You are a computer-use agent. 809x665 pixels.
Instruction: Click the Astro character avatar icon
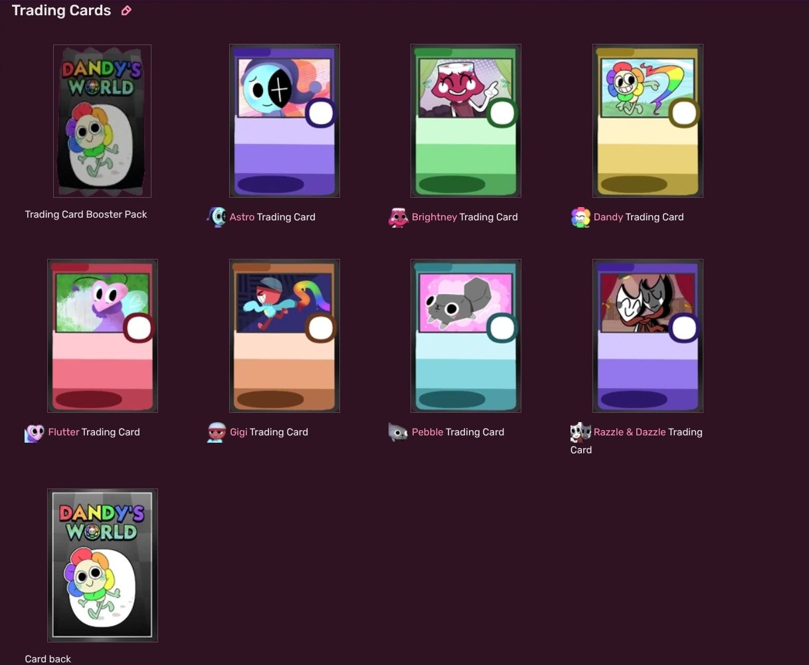tap(217, 217)
